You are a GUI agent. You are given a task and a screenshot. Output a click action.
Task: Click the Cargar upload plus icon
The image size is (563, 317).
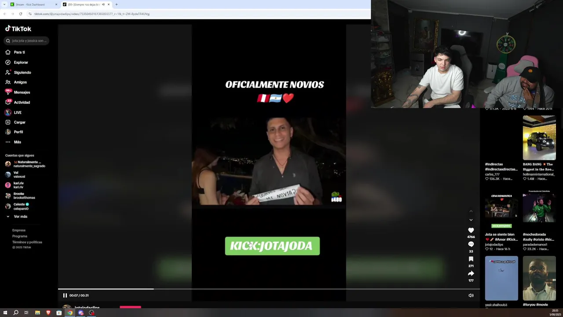pyautogui.click(x=8, y=122)
